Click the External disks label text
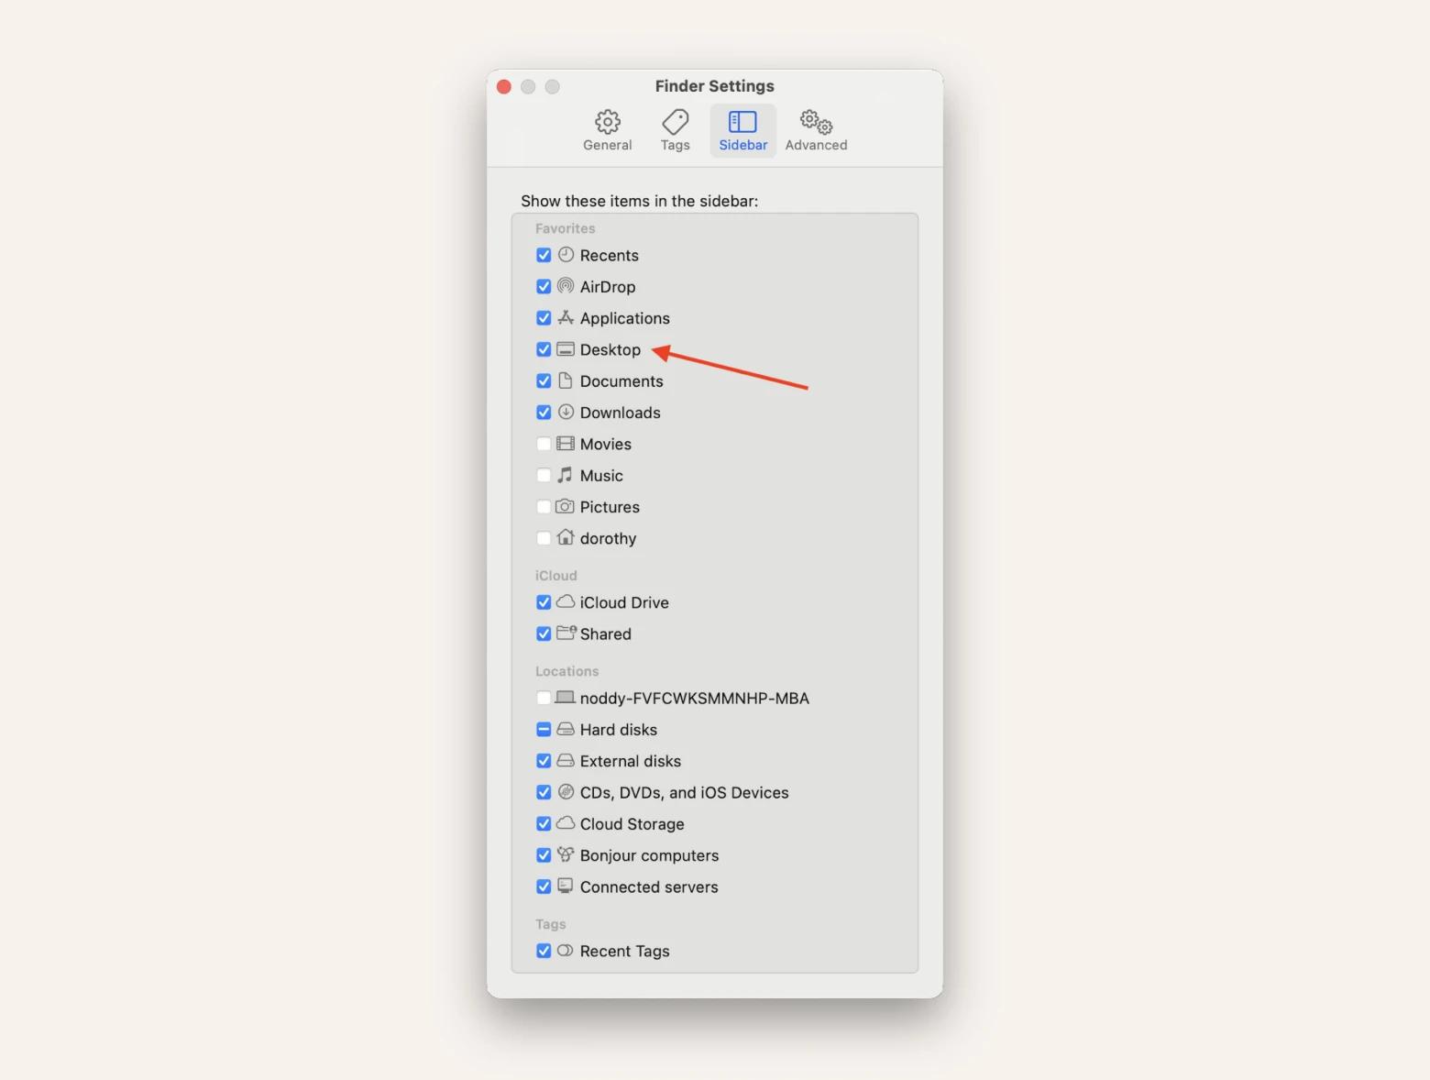Image resolution: width=1430 pixels, height=1080 pixels. click(630, 761)
